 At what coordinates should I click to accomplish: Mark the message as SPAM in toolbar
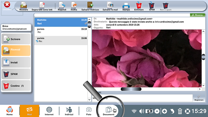pos(152,6)
